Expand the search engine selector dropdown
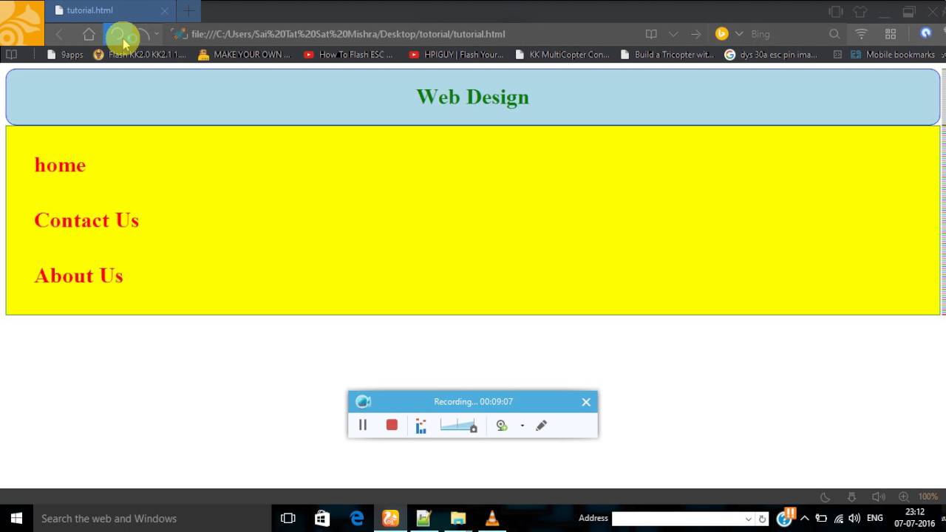Screen dimensions: 946x532 click(x=738, y=34)
